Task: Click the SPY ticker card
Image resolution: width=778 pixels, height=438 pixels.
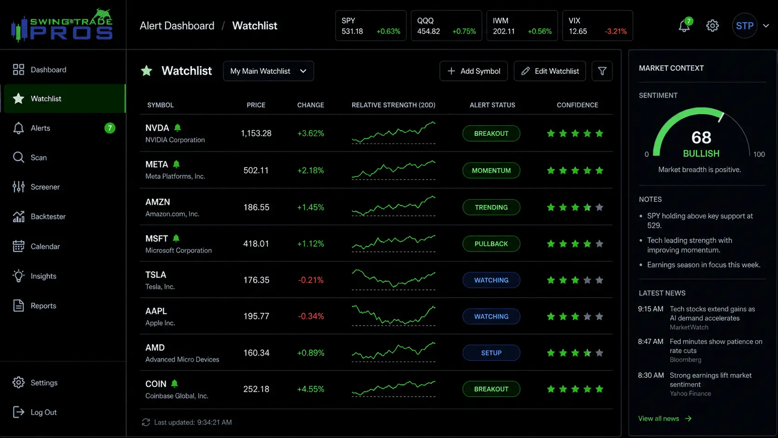Action: [x=371, y=26]
